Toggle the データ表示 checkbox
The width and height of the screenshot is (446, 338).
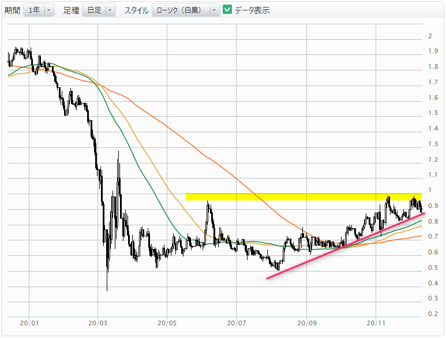point(227,9)
